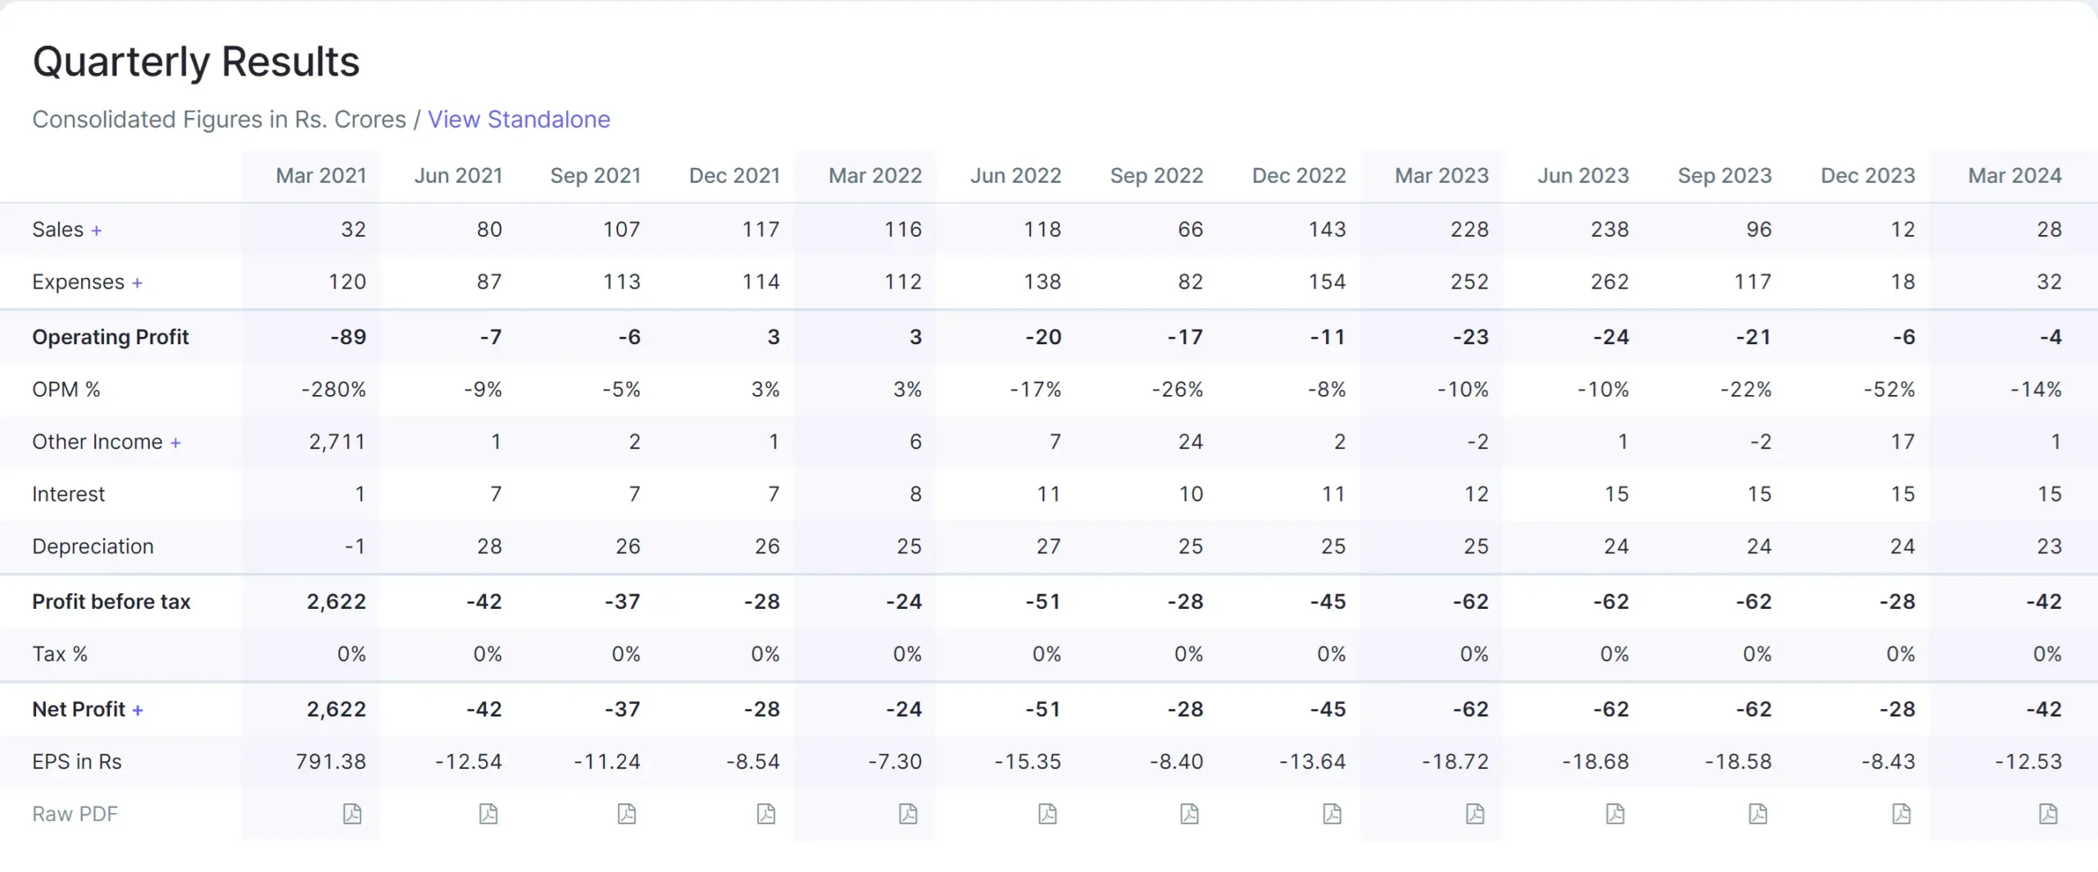Click the Mar 2021 net profit value

(x=336, y=710)
